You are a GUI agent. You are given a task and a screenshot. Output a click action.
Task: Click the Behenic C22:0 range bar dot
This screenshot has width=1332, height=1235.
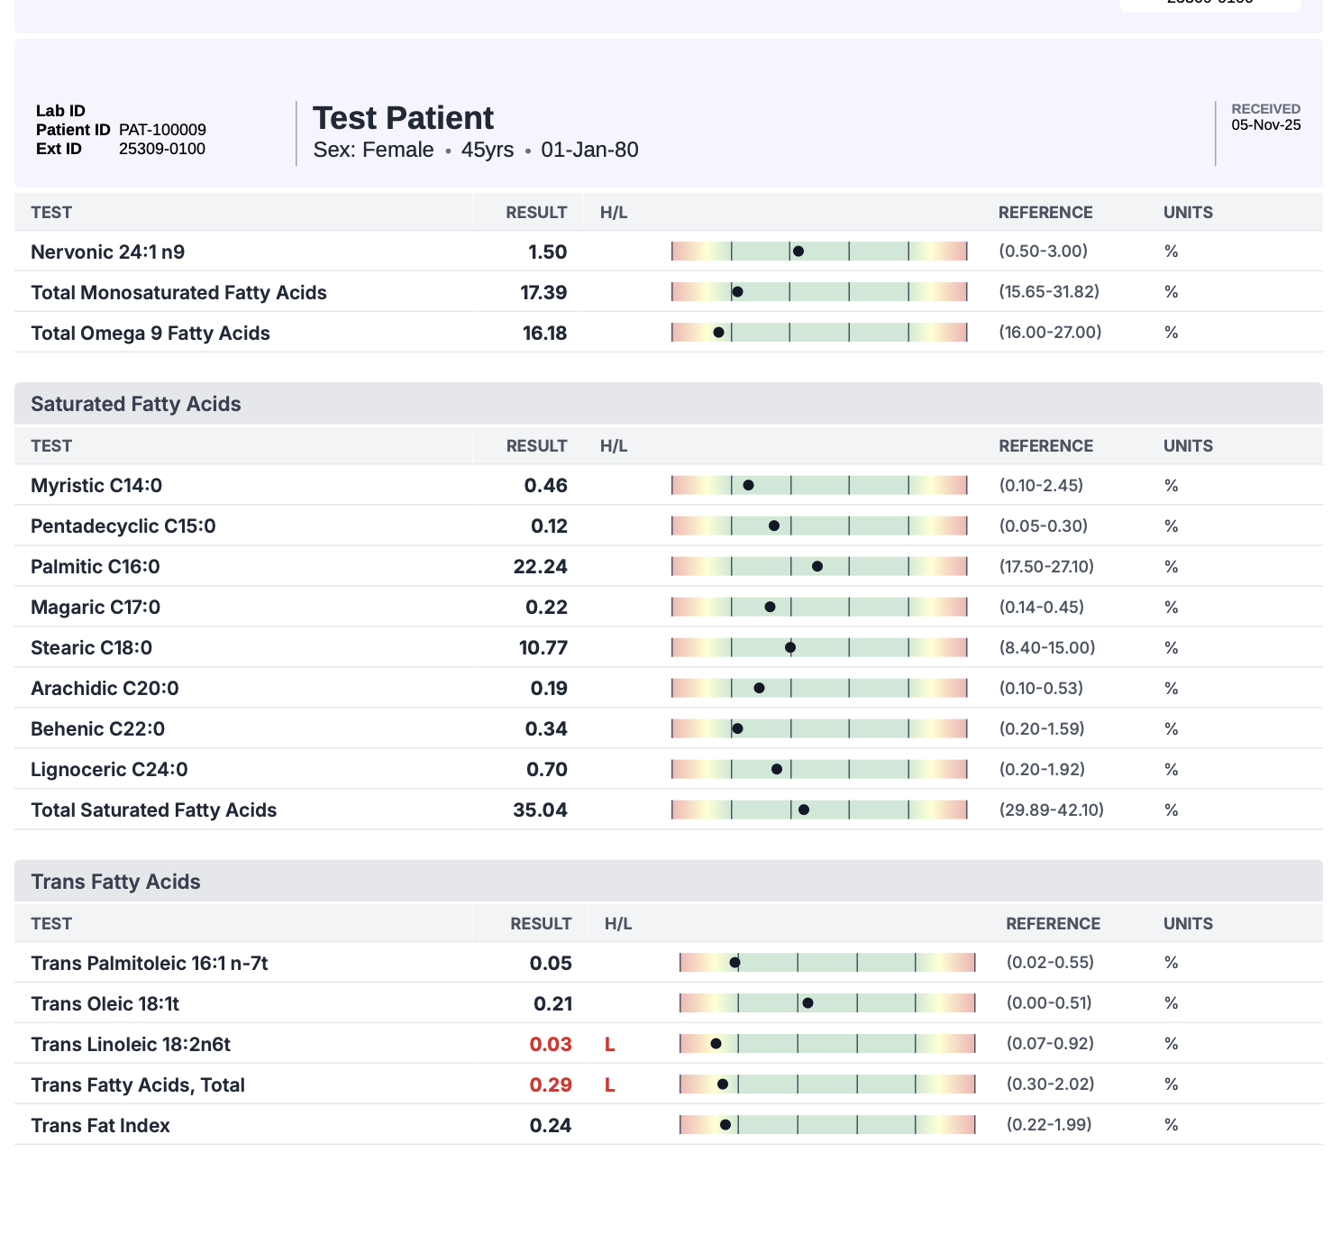[737, 728]
